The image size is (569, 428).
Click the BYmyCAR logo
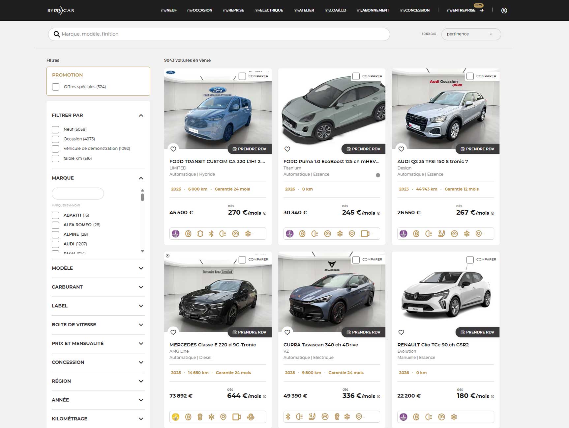[61, 11]
